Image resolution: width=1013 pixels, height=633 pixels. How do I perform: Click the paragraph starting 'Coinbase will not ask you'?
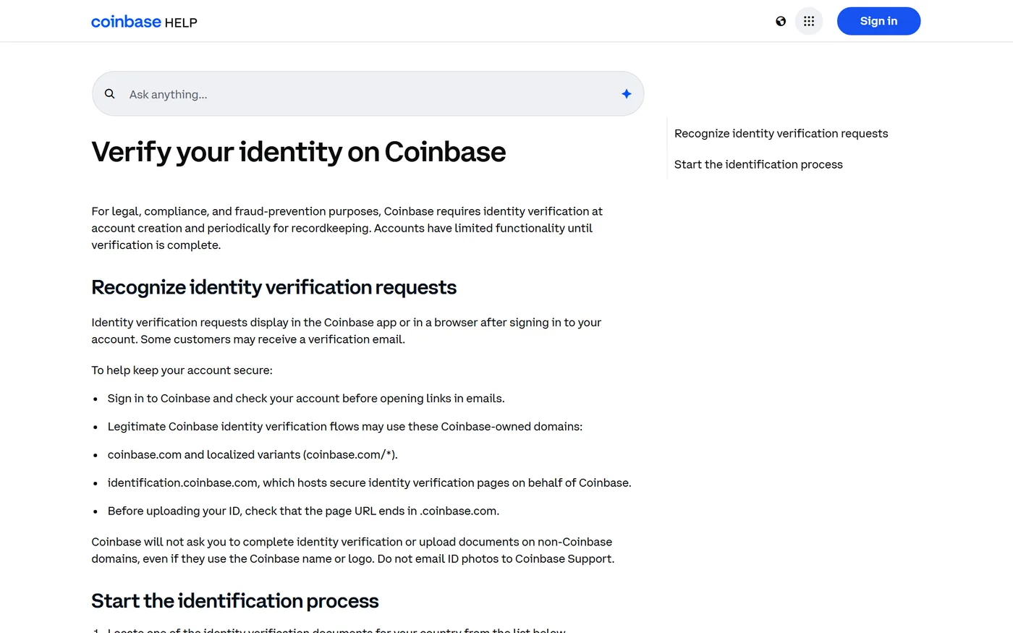[352, 551]
